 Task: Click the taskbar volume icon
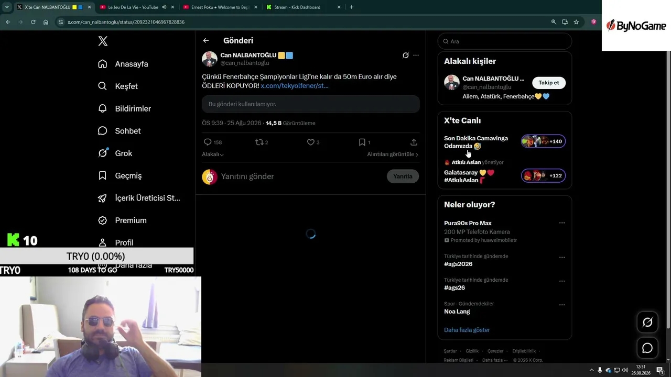tap(625, 370)
